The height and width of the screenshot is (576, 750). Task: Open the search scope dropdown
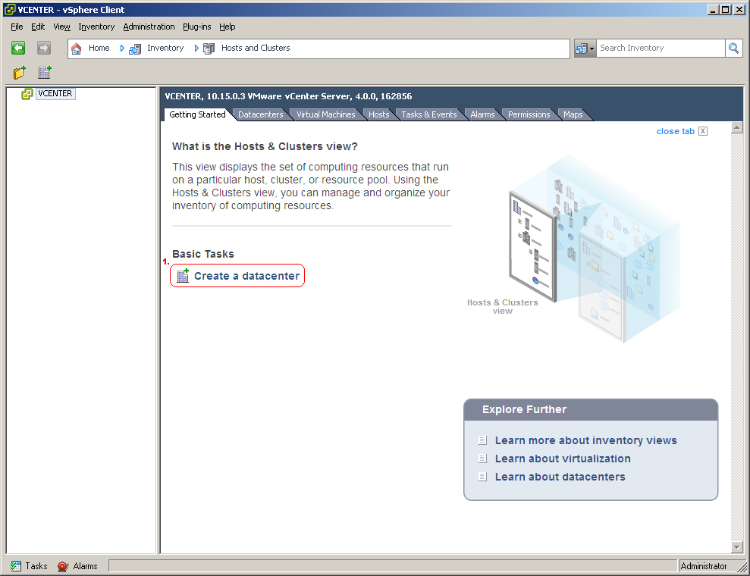click(x=585, y=49)
